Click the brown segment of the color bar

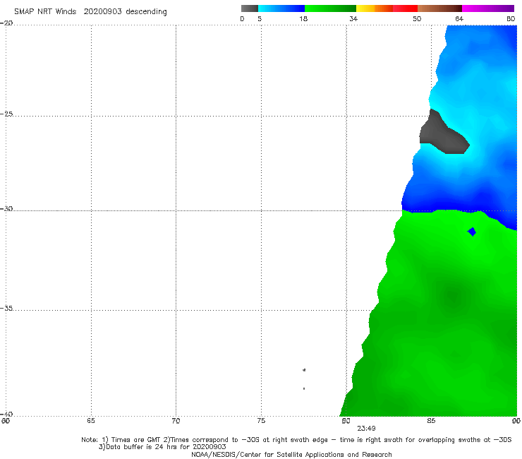coord(439,8)
